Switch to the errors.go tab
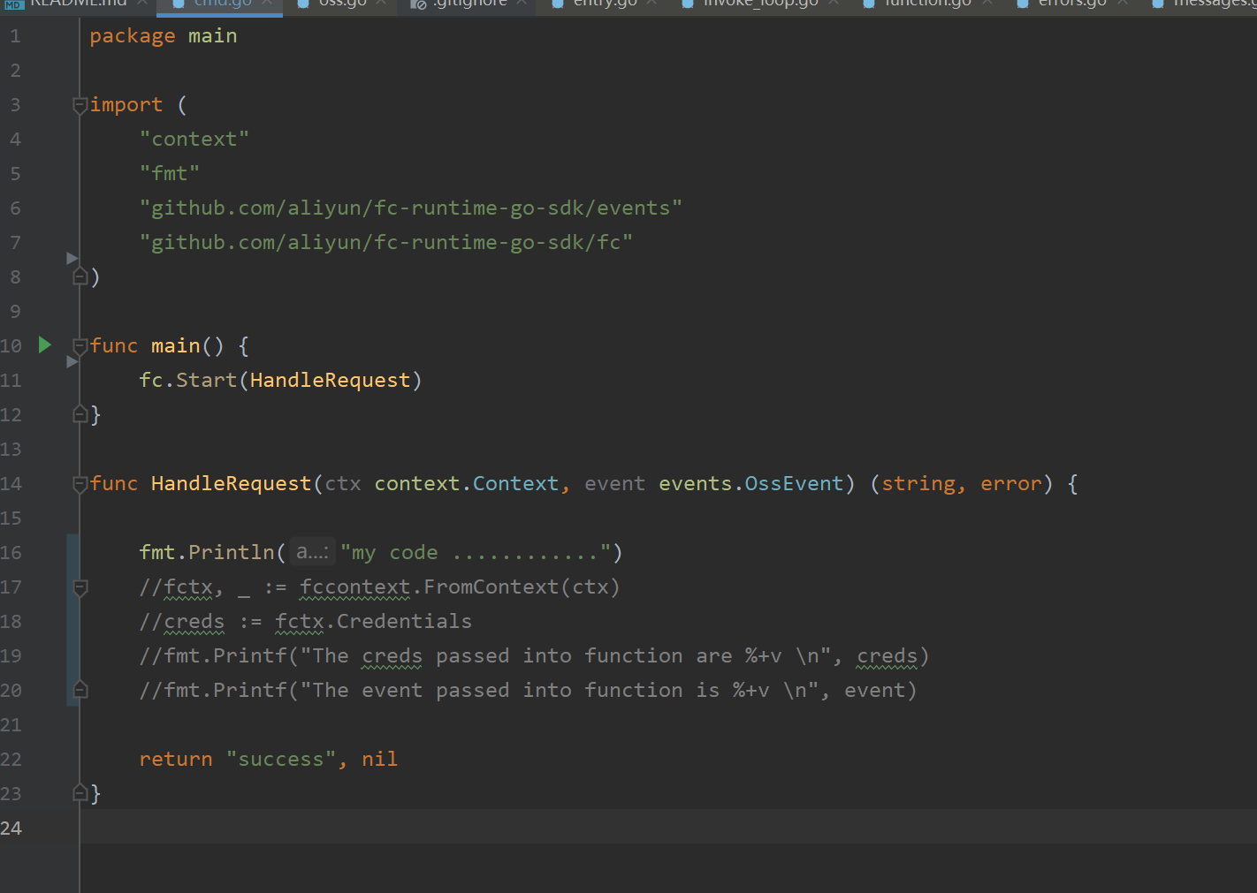1257x893 pixels. 1072,4
